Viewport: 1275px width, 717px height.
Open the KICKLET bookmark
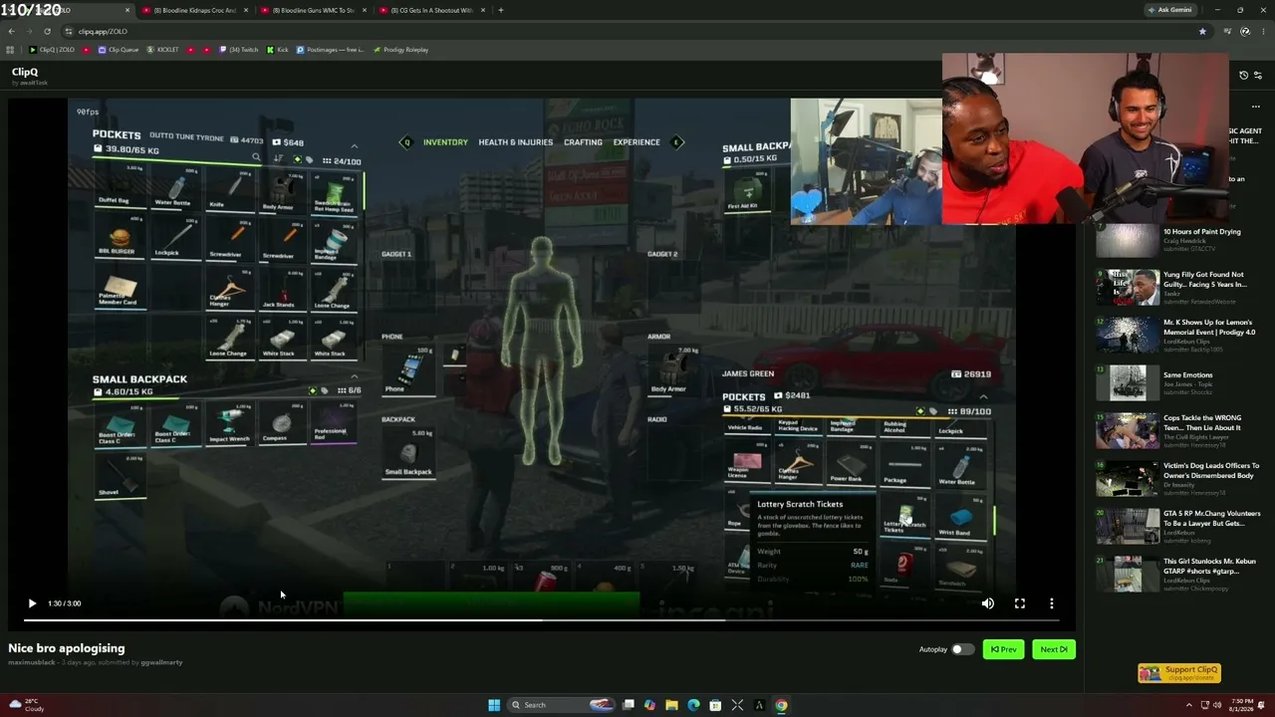point(163,50)
